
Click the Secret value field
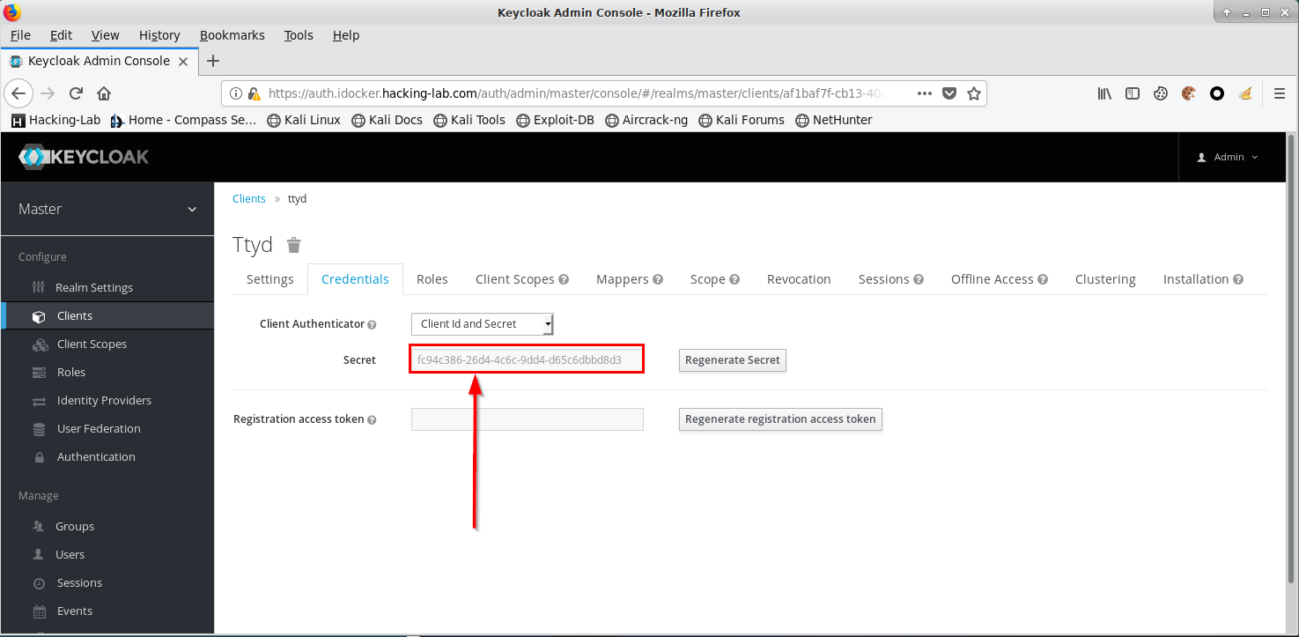(528, 359)
